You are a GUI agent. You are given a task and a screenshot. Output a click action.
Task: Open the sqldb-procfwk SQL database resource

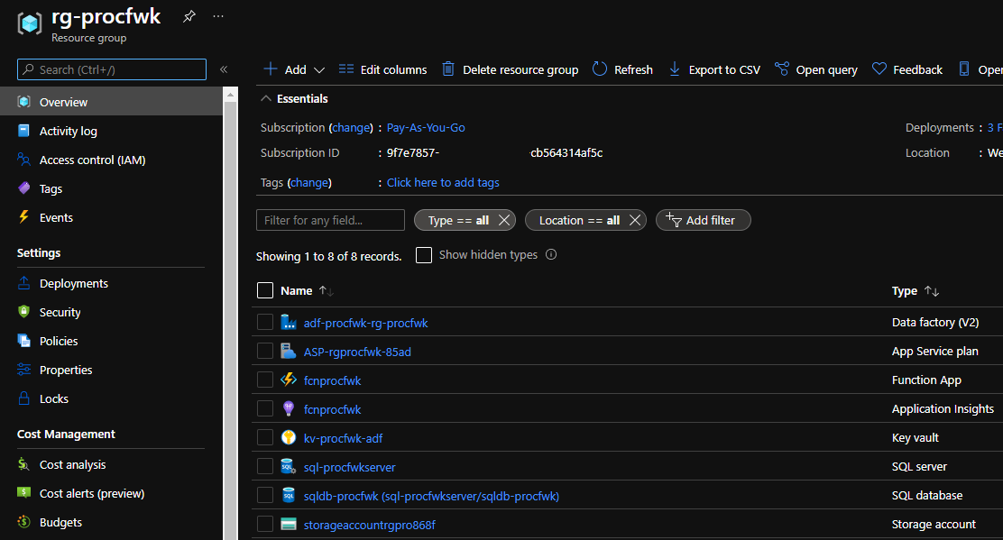click(431, 496)
